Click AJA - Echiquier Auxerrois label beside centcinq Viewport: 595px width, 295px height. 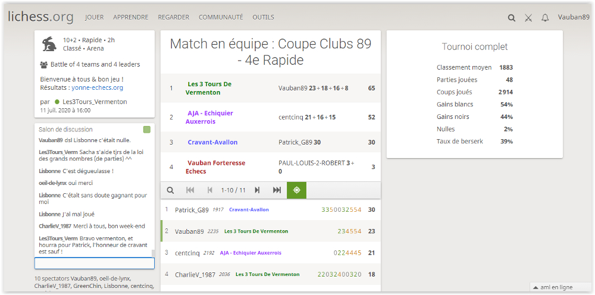point(250,253)
